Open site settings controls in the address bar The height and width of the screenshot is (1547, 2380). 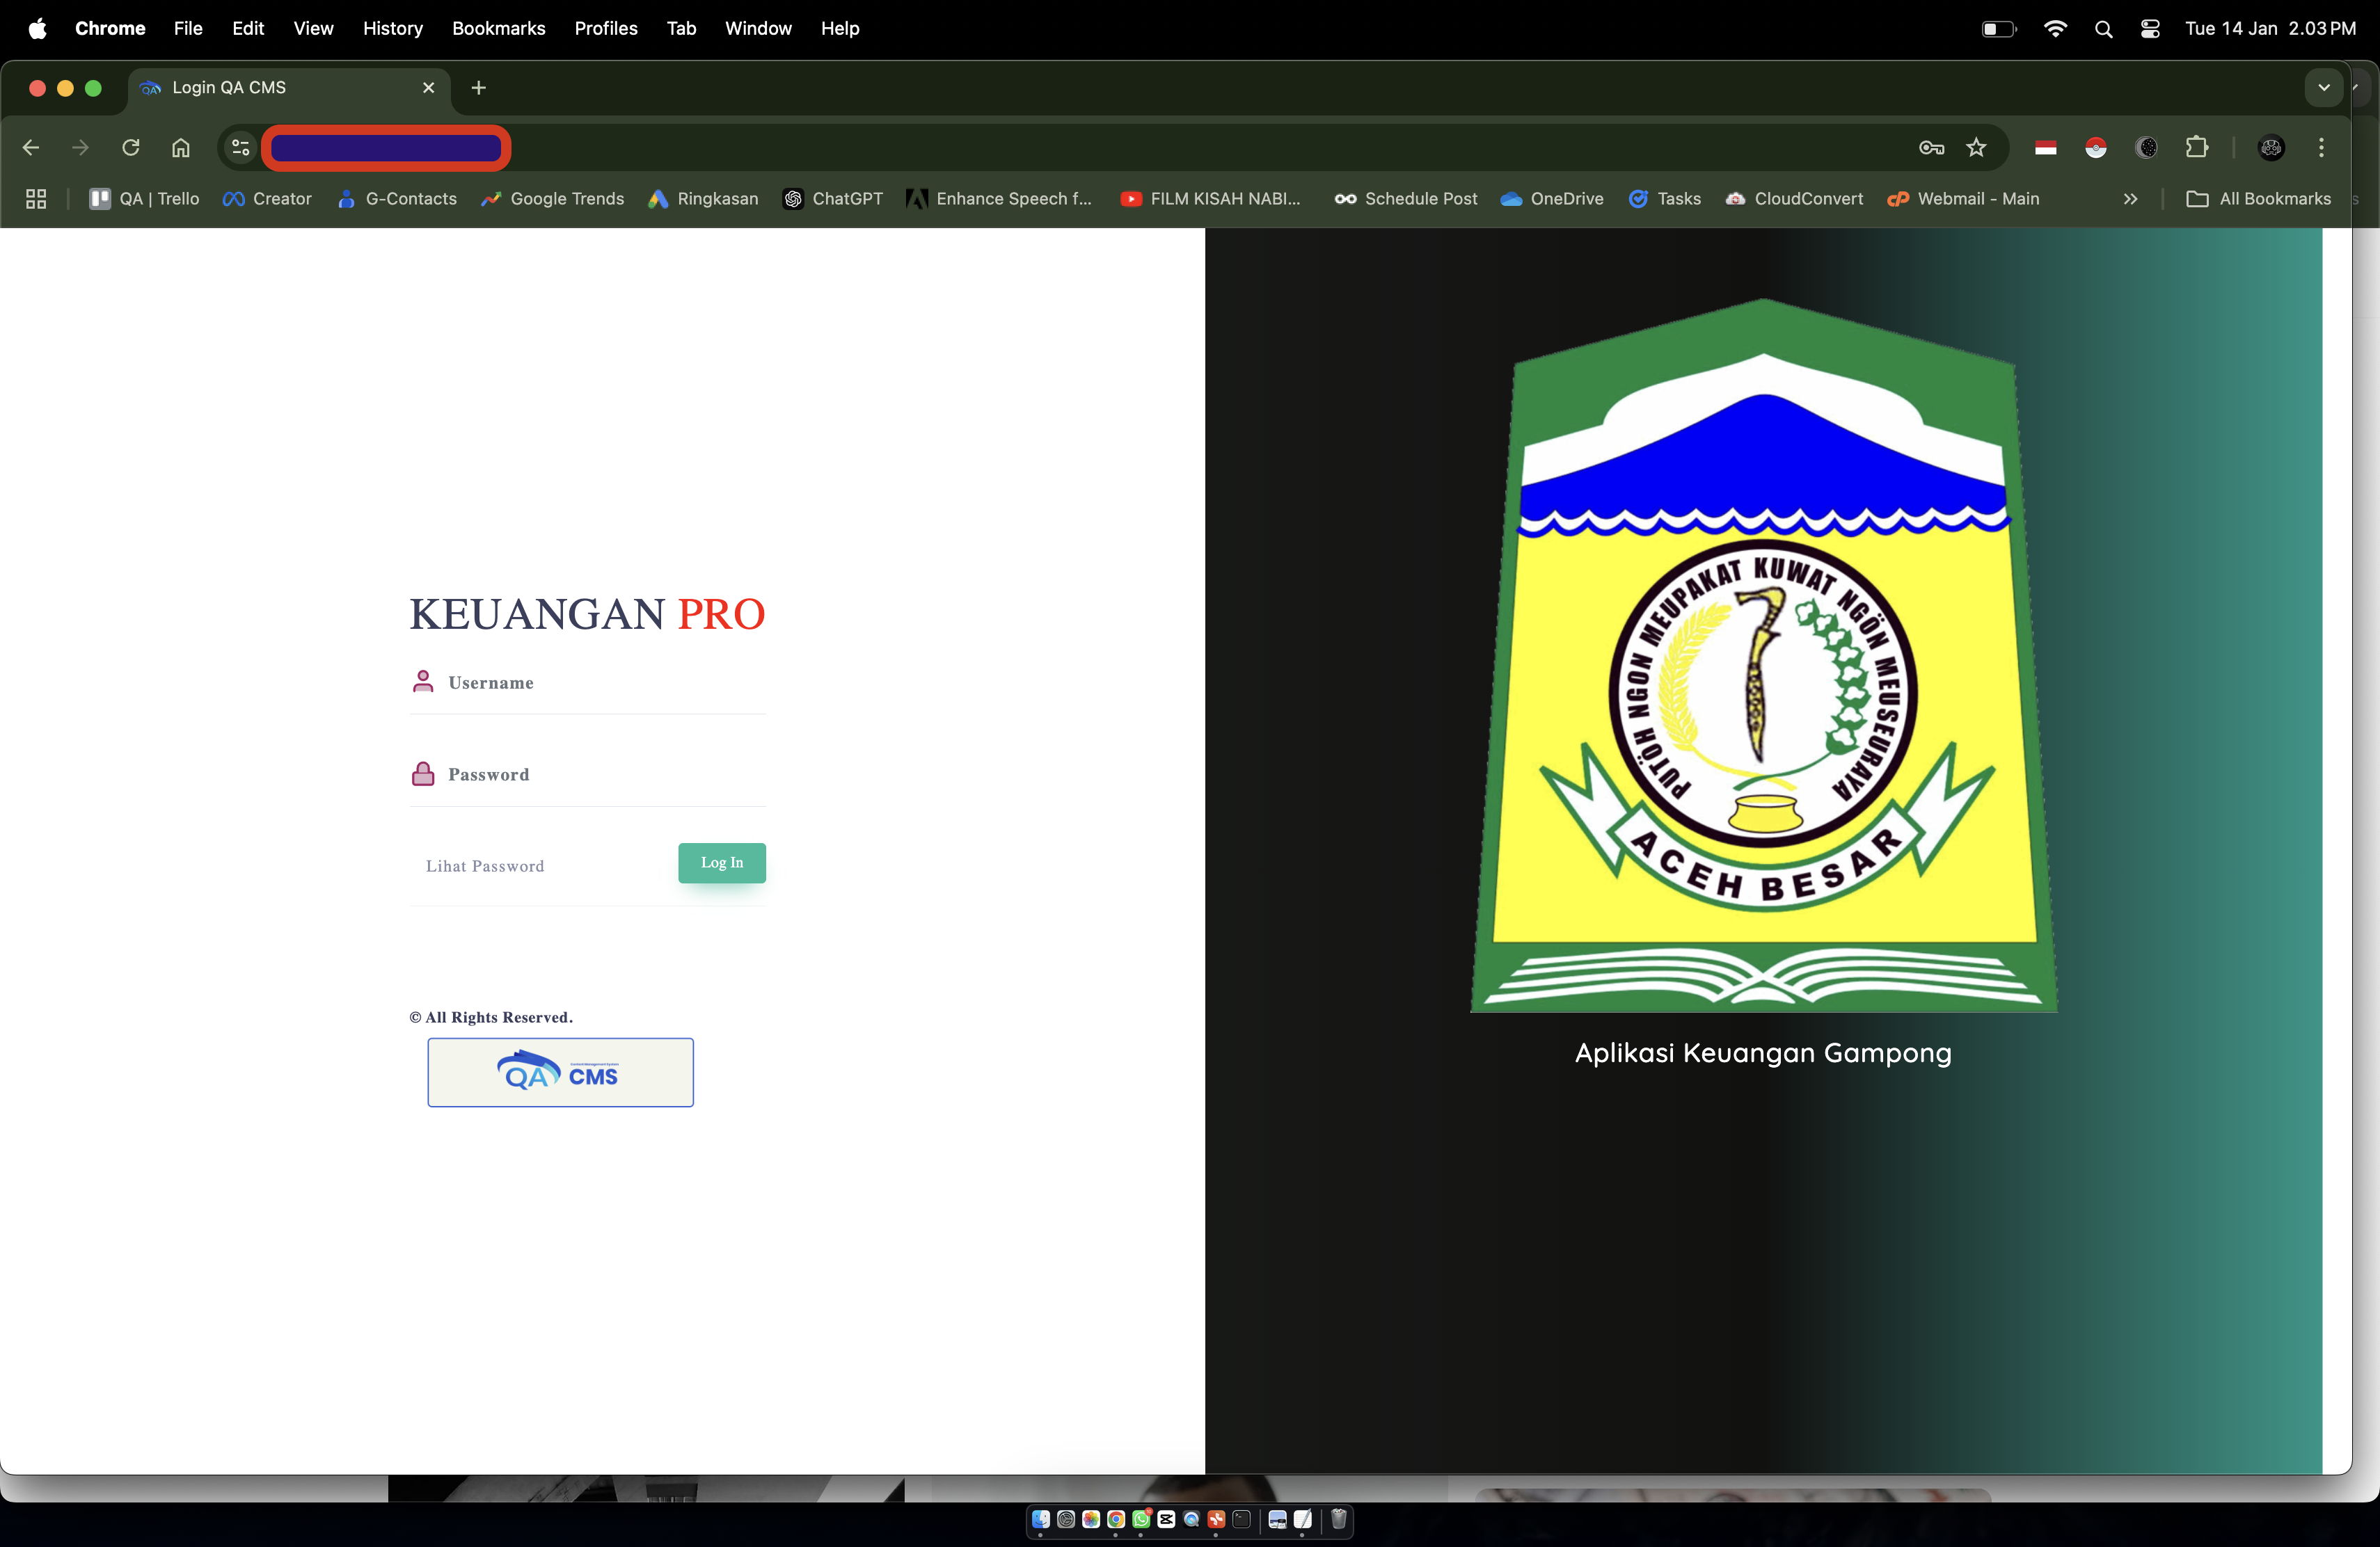pos(239,147)
